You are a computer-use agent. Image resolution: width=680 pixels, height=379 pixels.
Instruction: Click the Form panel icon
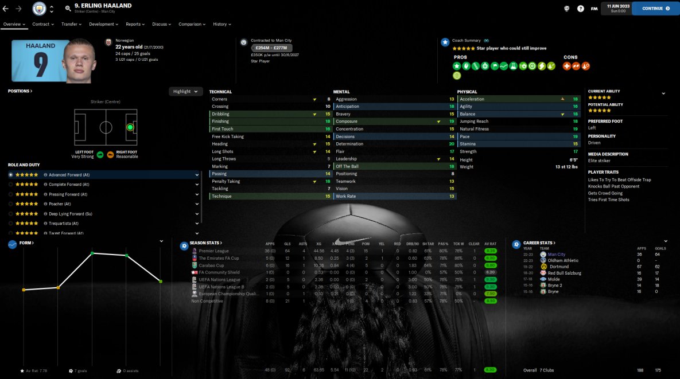click(x=12, y=245)
